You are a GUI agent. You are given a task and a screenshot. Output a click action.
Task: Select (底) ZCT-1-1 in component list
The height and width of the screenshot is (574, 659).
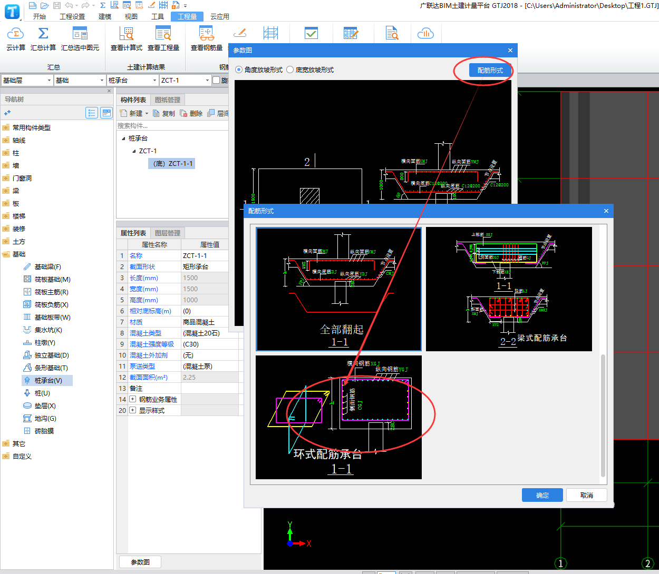click(172, 164)
